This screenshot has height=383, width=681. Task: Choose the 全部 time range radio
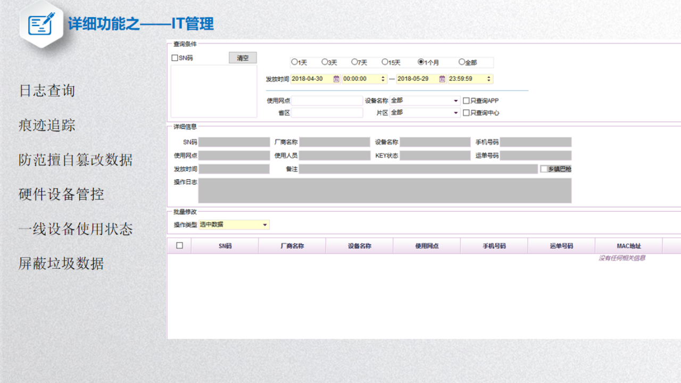coord(462,62)
